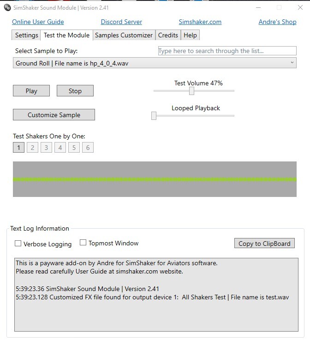Click the 'Customized FX file found' log line
The width and height of the screenshot is (310, 345).
pyautogui.click(x=152, y=297)
